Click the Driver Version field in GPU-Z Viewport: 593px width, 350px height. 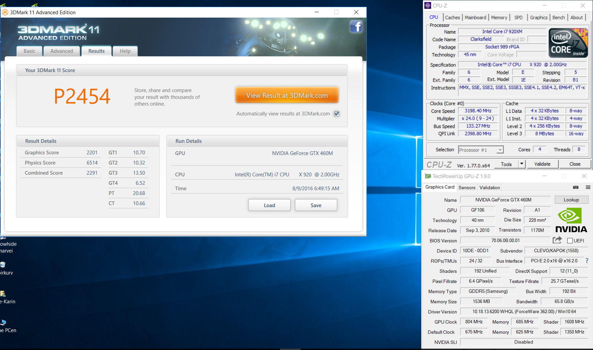[524, 311]
